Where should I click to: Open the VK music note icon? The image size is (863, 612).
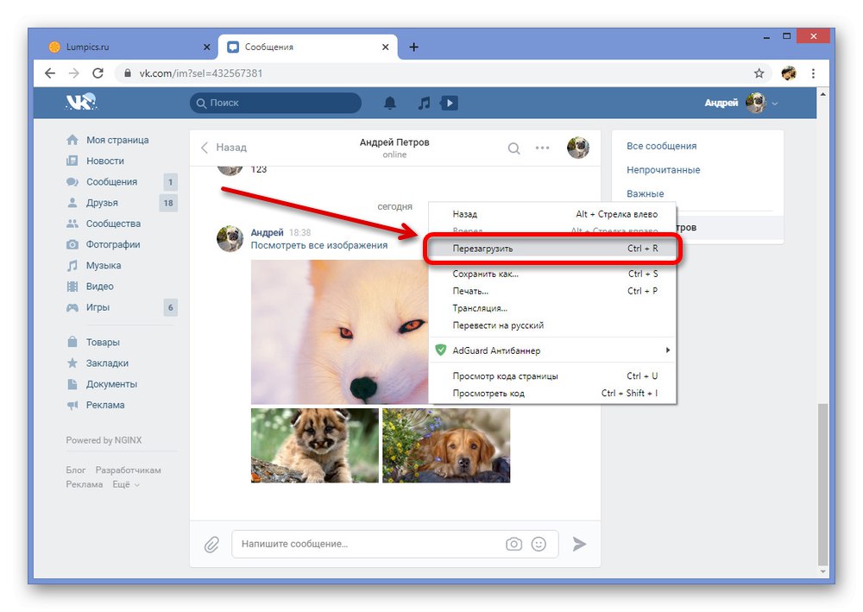point(424,103)
